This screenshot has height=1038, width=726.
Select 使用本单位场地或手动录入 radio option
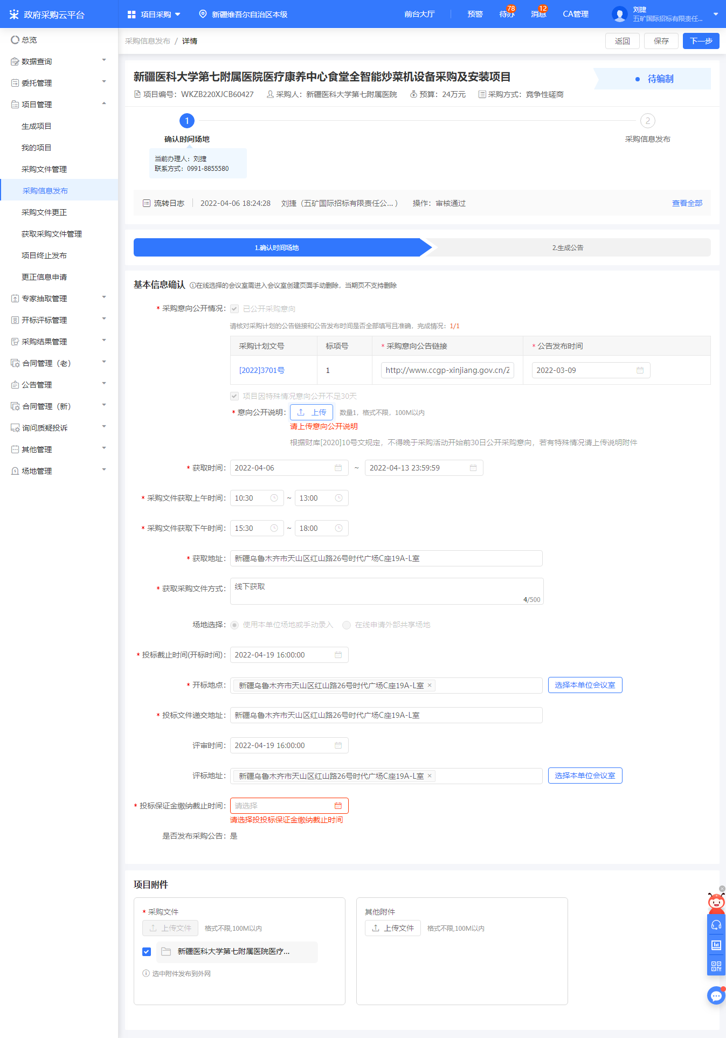tap(234, 625)
